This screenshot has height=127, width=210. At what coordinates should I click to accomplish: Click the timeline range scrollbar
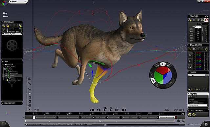[100, 121]
